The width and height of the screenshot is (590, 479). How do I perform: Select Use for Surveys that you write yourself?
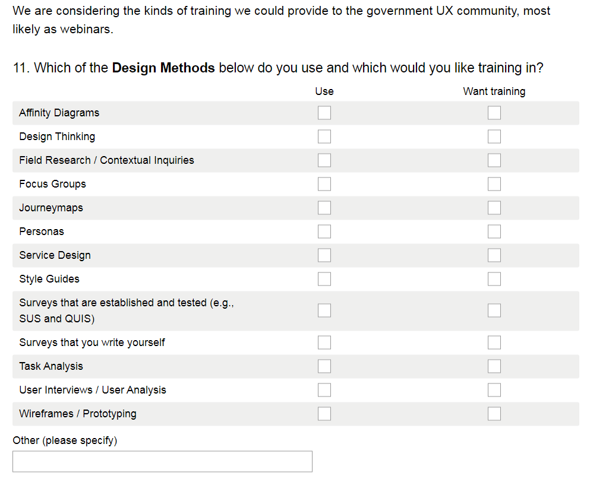tap(324, 342)
